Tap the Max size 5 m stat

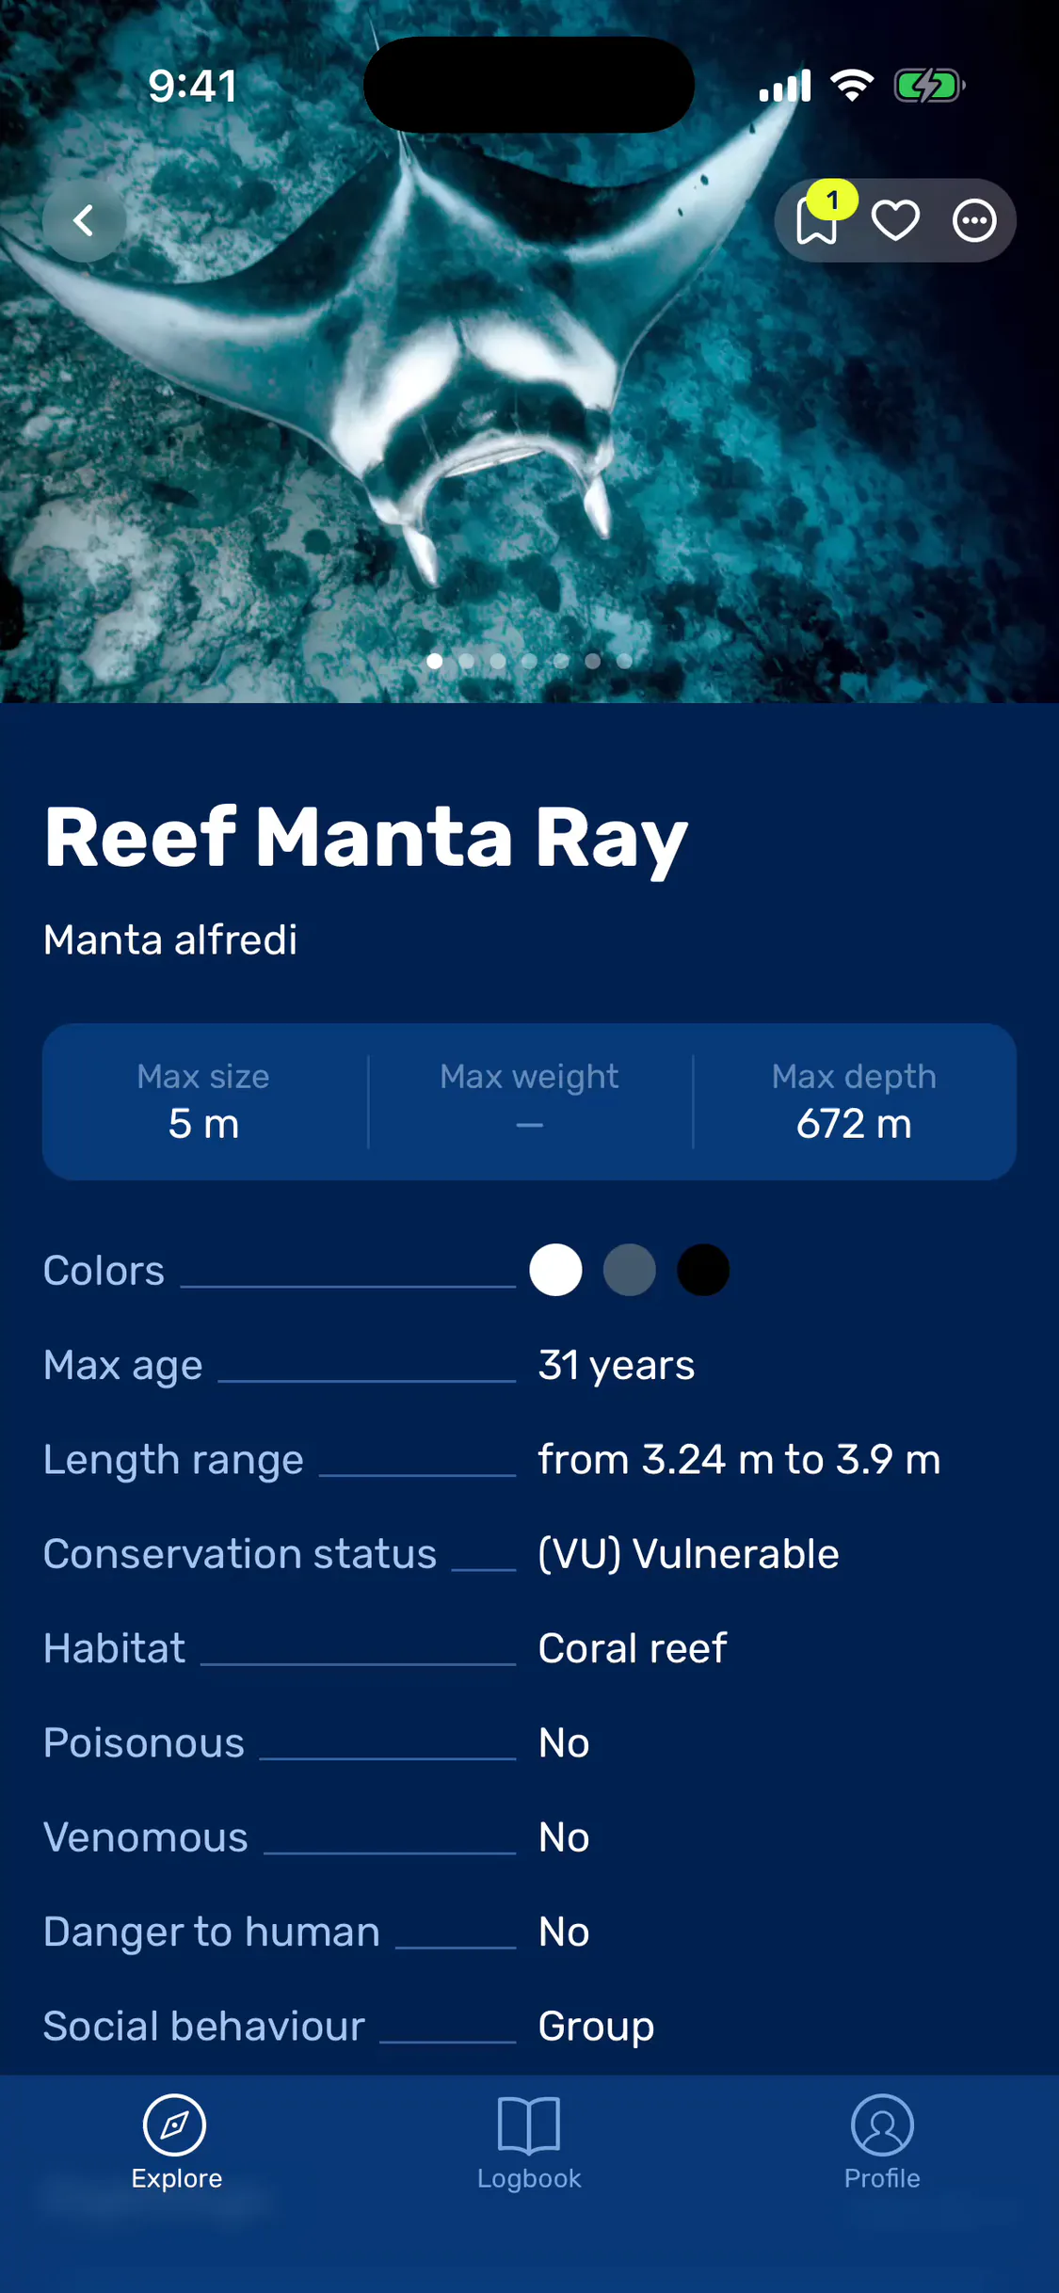(203, 1101)
